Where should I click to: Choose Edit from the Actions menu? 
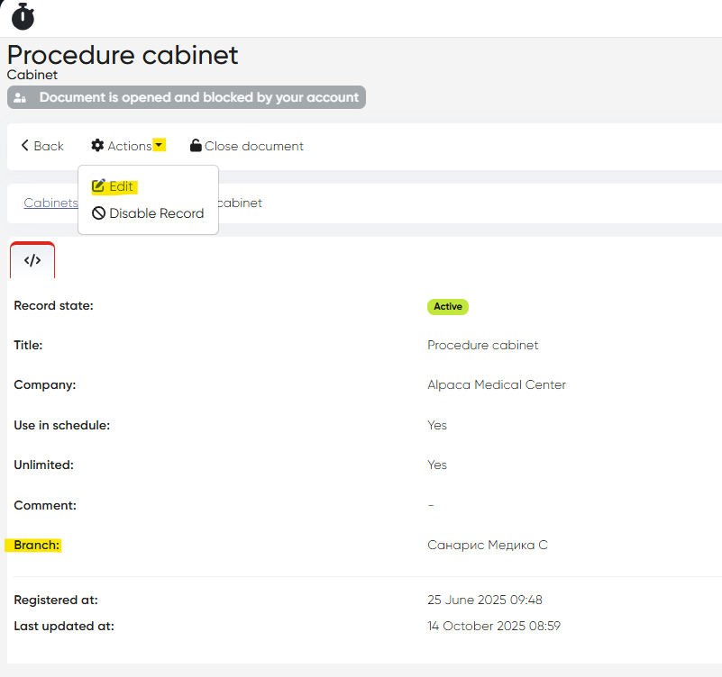coord(121,186)
